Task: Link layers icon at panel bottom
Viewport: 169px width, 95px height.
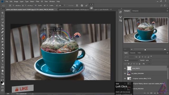Action: click(x=145, y=93)
